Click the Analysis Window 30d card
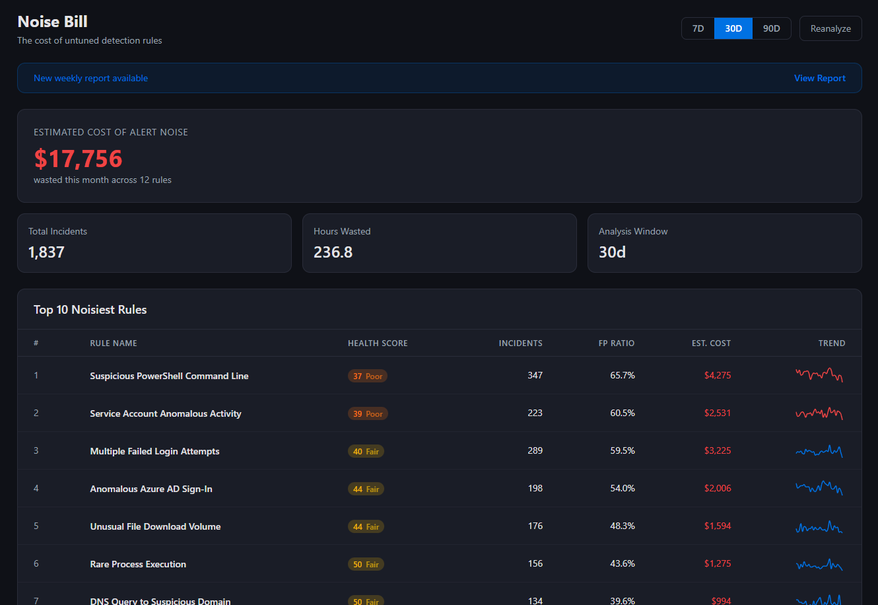Viewport: 878px width, 605px height. coord(724,242)
